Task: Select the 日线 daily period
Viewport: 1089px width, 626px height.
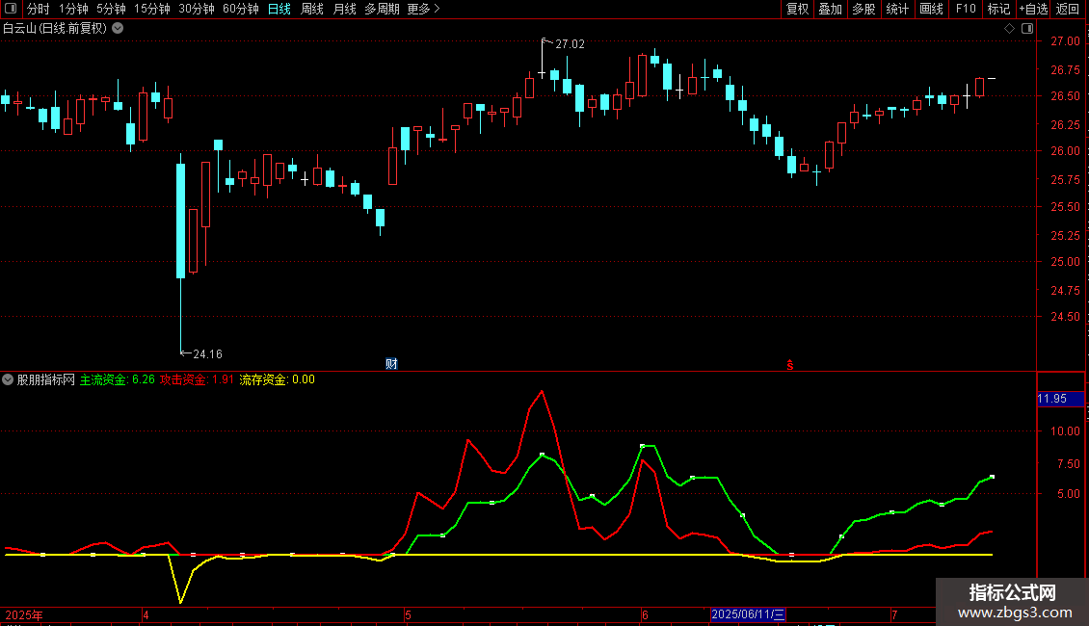Action: (x=279, y=9)
